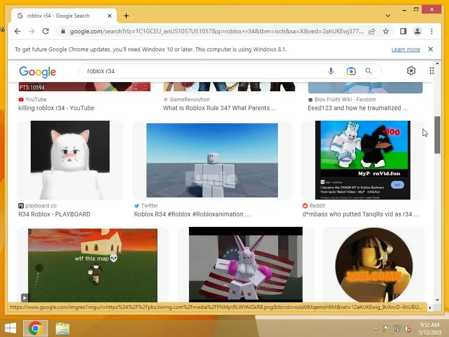Viewport: 449px width, 337px height.
Task: Select the address bar URL
Action: point(217,31)
